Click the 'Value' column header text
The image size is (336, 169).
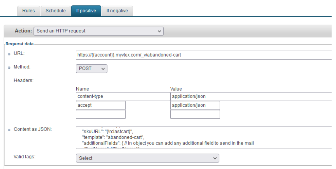coord(176,89)
